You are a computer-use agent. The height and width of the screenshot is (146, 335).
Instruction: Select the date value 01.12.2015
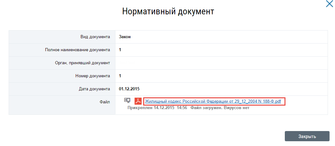129,89
